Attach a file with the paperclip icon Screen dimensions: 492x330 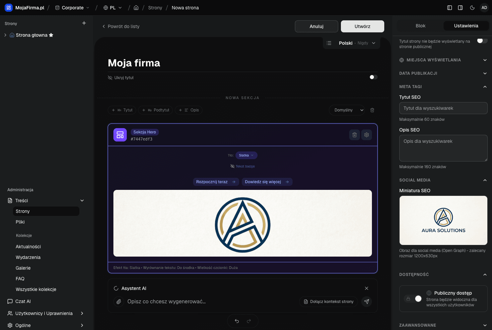pos(119,302)
